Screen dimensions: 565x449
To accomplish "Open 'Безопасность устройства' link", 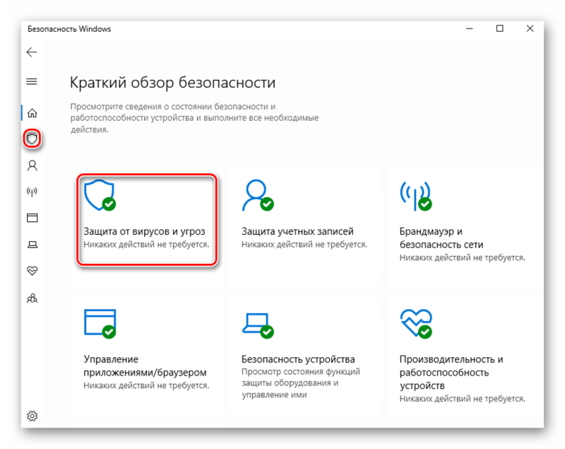I will (x=298, y=359).
